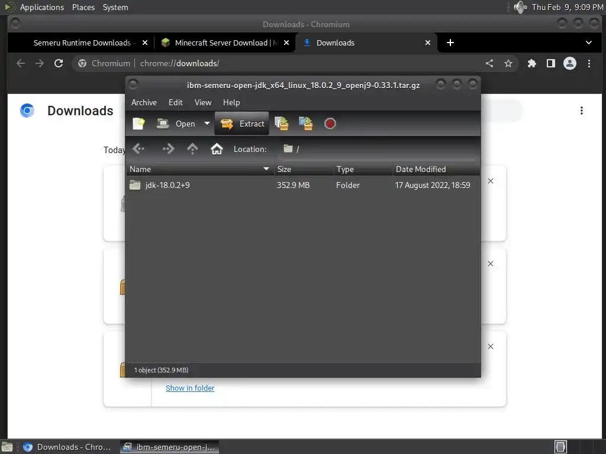Go back to the previous archive location
Viewport: 606px width, 454px height.
138,149
